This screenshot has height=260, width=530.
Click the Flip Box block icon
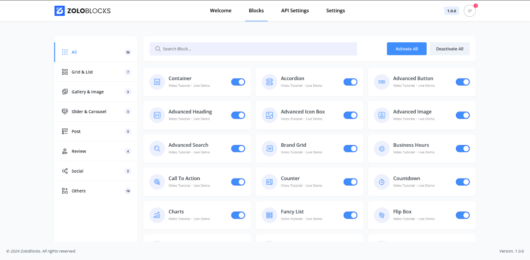pos(382,215)
